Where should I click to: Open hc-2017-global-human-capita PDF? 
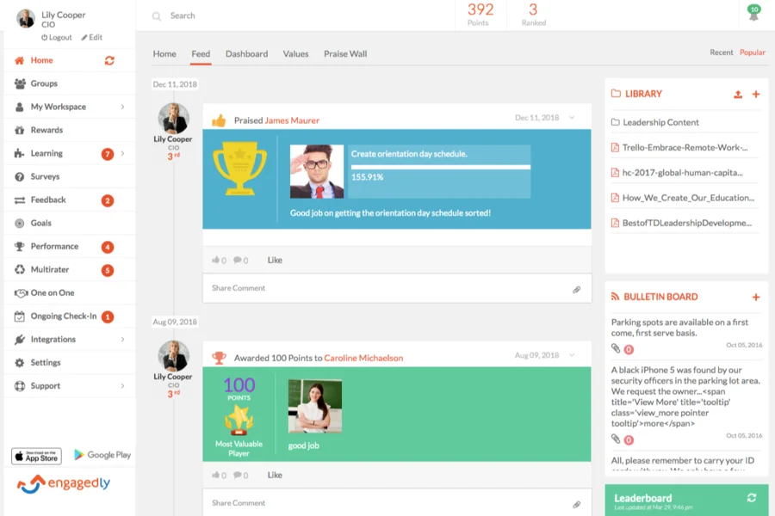coord(677,173)
